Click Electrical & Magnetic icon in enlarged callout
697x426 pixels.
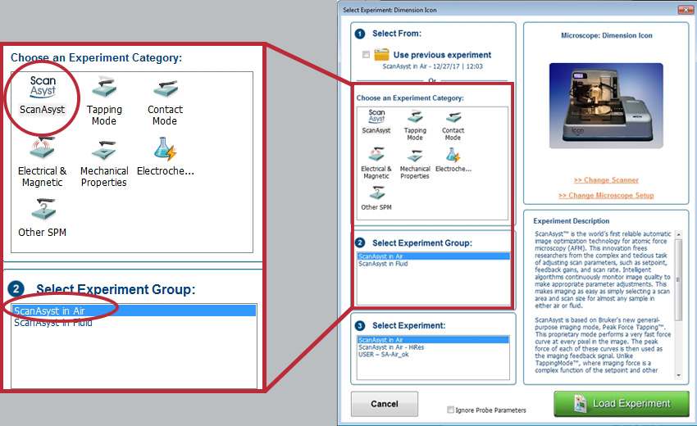tap(43, 148)
